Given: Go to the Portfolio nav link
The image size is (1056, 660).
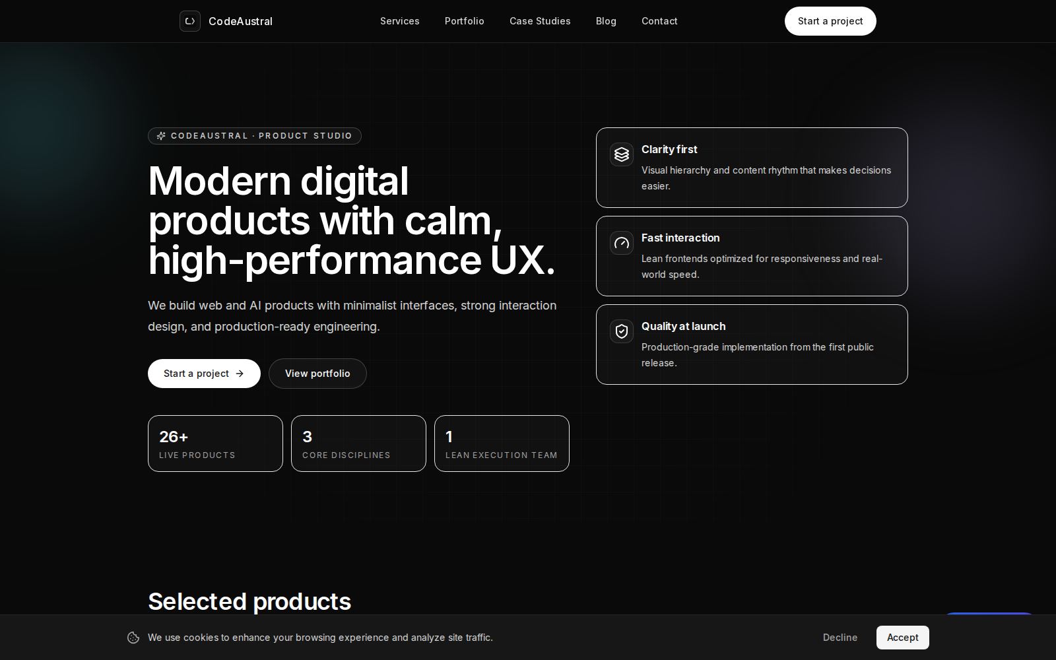Looking at the screenshot, I should coord(465,21).
